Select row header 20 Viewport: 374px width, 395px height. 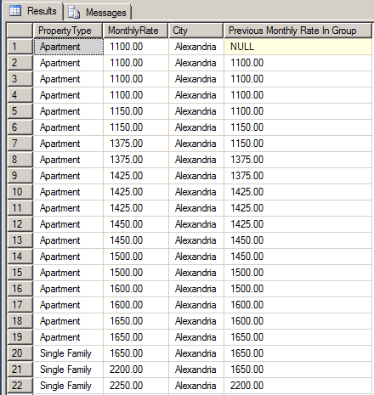click(x=20, y=353)
